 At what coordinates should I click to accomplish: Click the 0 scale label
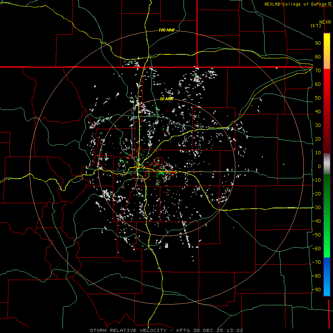[x=319, y=166]
